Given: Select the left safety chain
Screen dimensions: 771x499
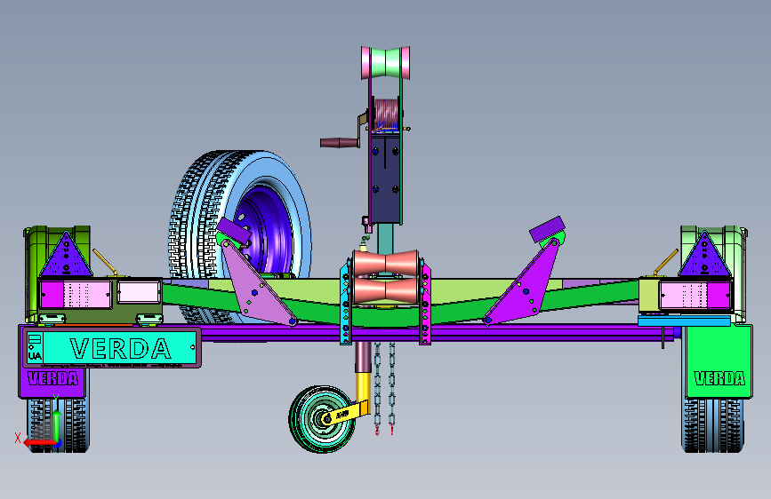Looking at the screenshot, I should click(x=378, y=388).
